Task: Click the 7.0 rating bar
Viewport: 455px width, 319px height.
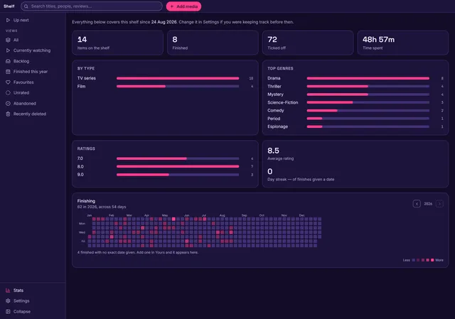Action: (x=178, y=158)
